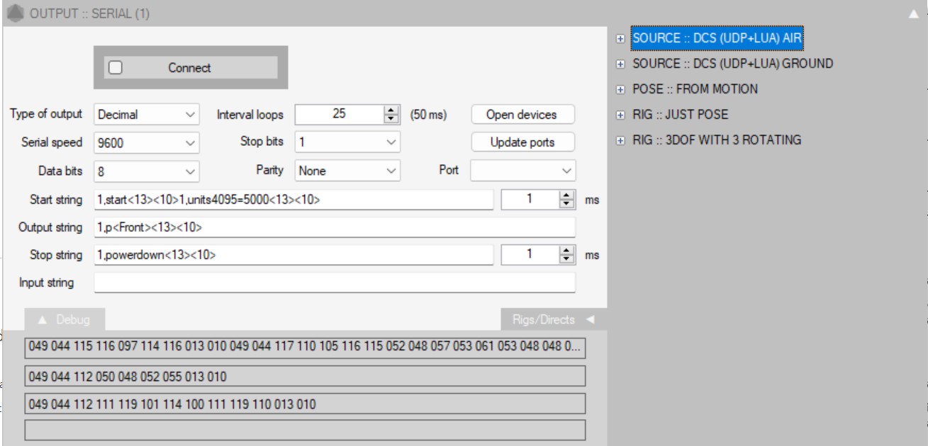Screen dimensions: 928x446
Task: Click the empty Input string field
Action: coord(333,283)
